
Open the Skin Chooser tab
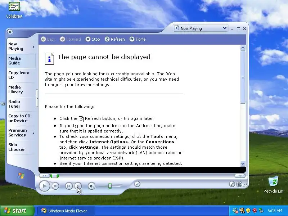pyautogui.click(x=21, y=147)
